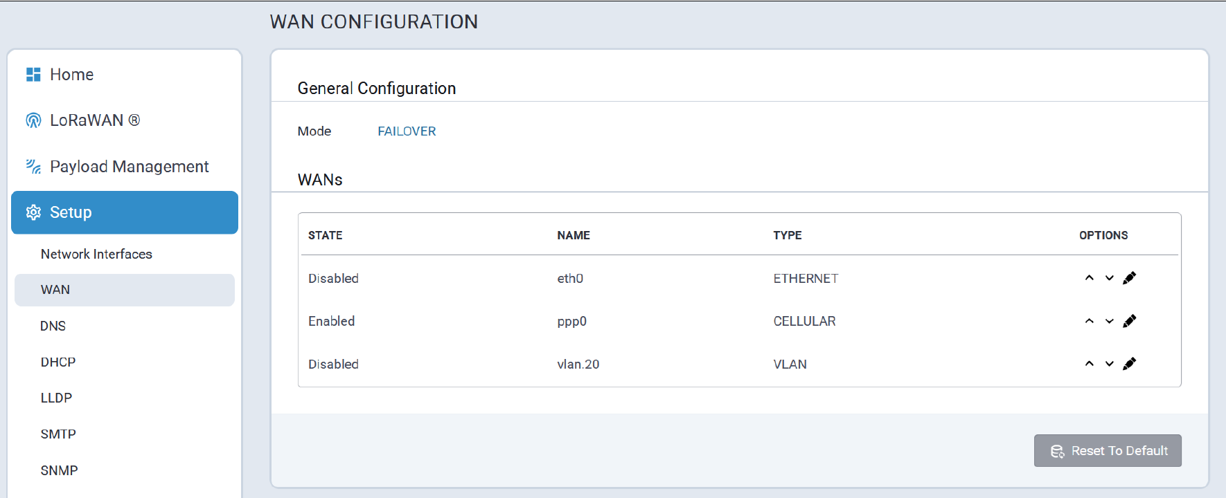Screen dimensions: 1226x498
Task: Move ppp0 down in priority
Action: [1110, 321]
